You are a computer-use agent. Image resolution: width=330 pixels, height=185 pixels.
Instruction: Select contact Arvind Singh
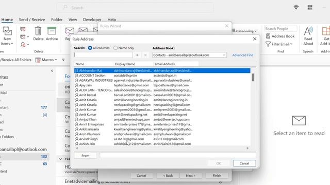coord(162,139)
